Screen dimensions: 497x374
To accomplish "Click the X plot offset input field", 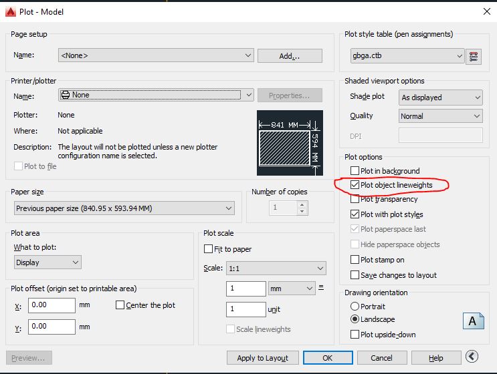I will click(x=52, y=305).
